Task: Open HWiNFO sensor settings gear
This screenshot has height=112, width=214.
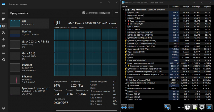Action: click(202, 107)
